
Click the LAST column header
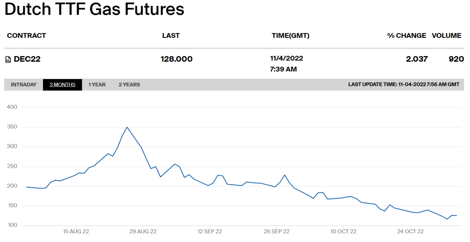pos(171,36)
